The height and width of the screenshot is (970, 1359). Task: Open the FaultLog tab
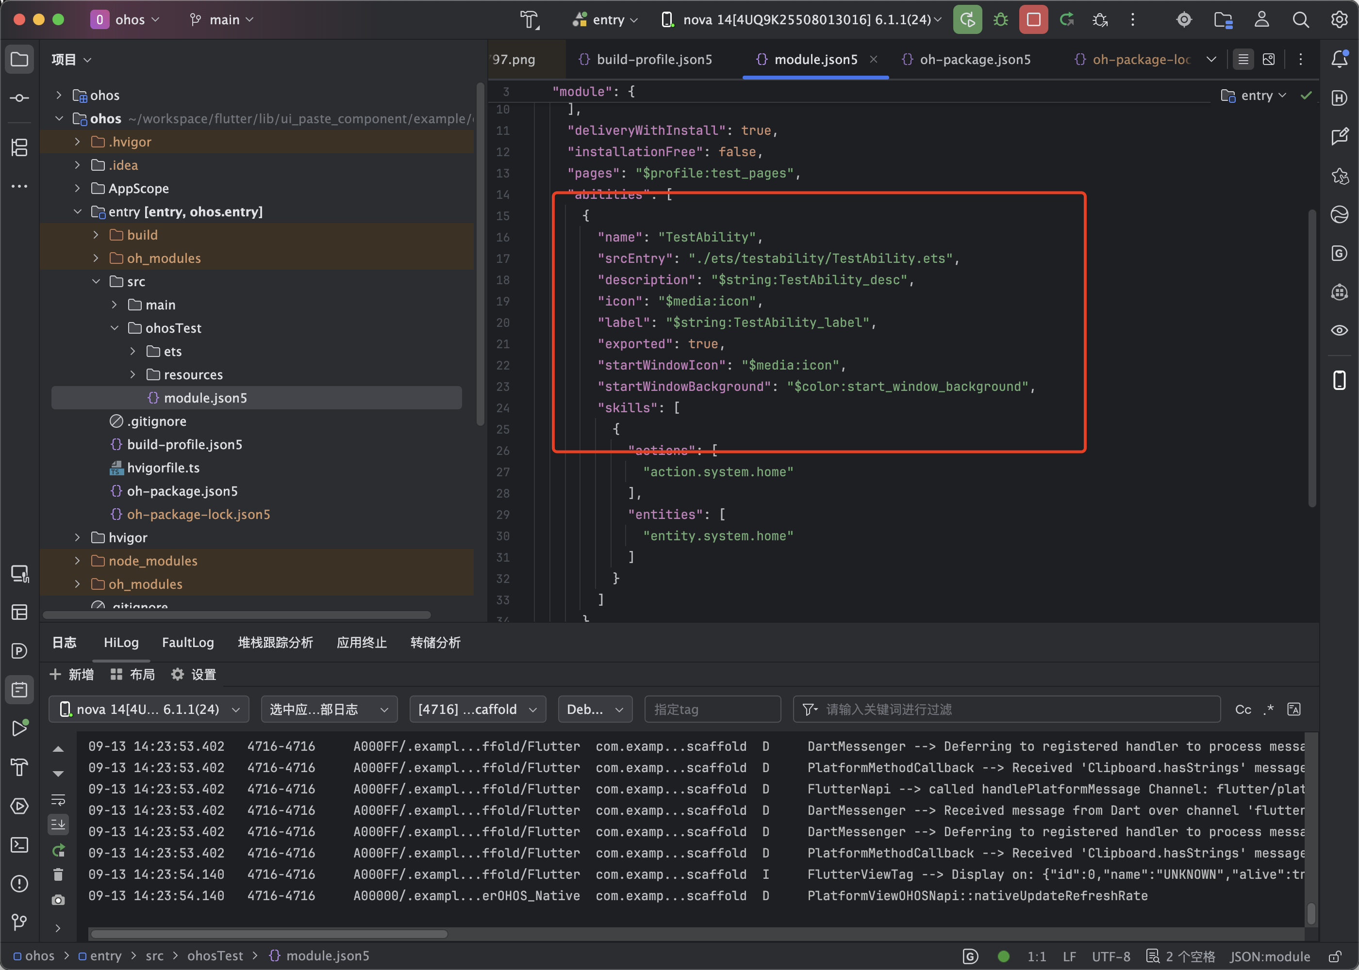(x=188, y=643)
